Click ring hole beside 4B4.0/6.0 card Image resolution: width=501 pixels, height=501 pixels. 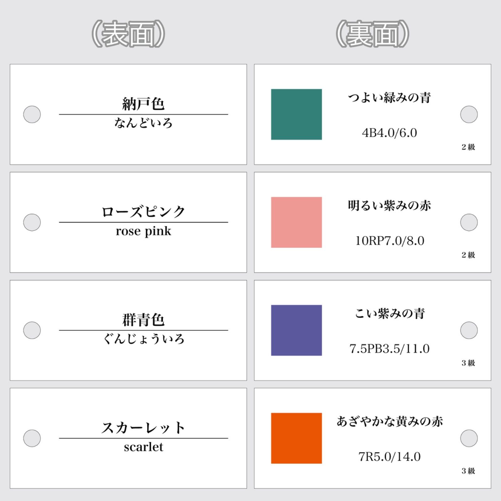(469, 114)
